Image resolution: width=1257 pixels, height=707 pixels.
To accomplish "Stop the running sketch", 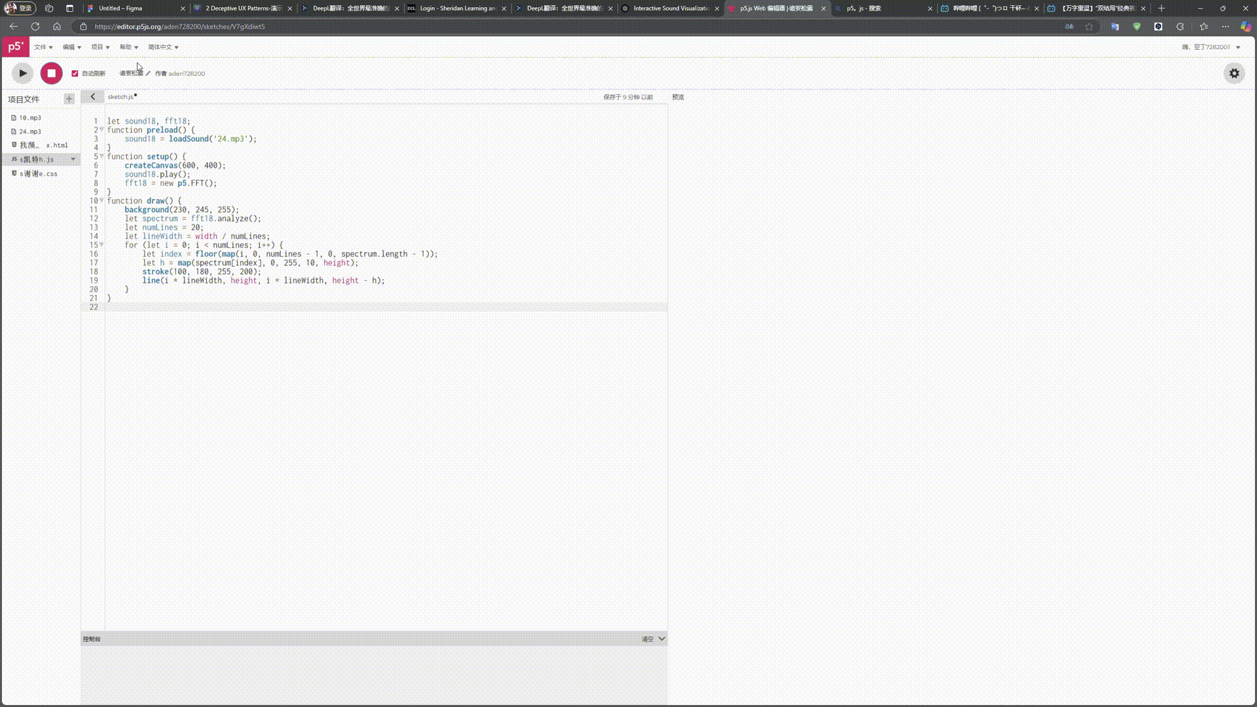I will tap(51, 73).
